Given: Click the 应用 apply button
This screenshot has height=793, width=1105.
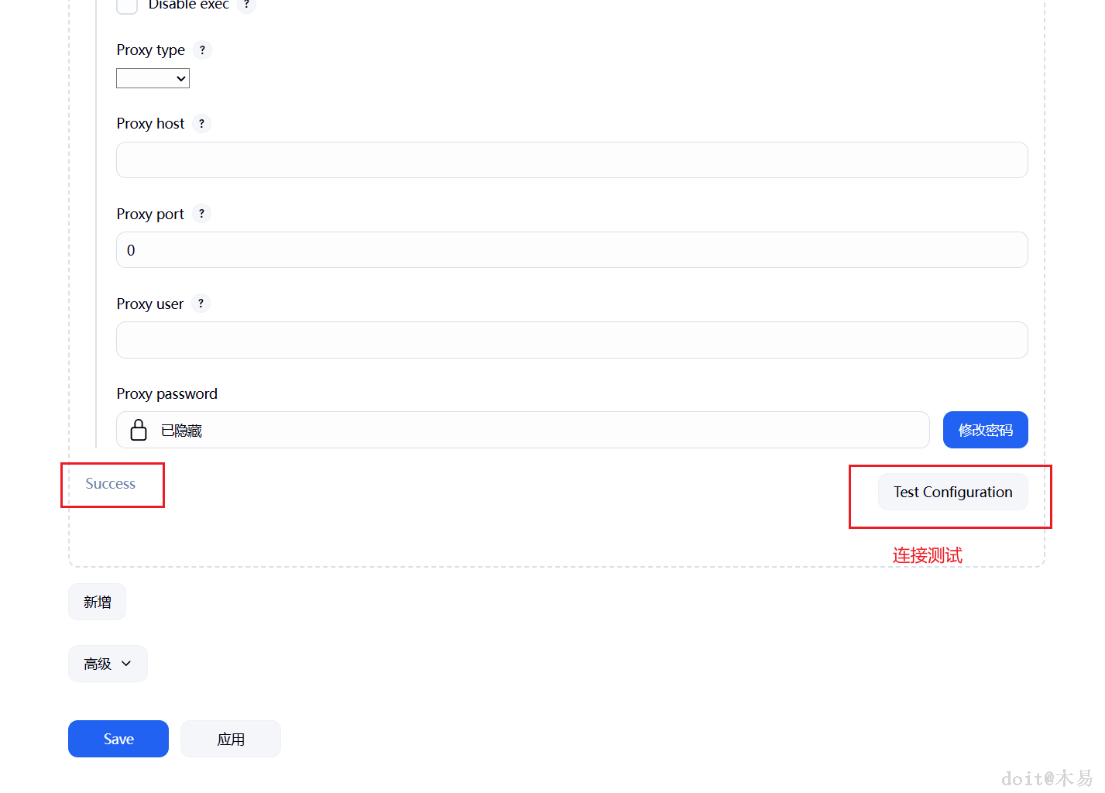Looking at the screenshot, I should click(231, 739).
